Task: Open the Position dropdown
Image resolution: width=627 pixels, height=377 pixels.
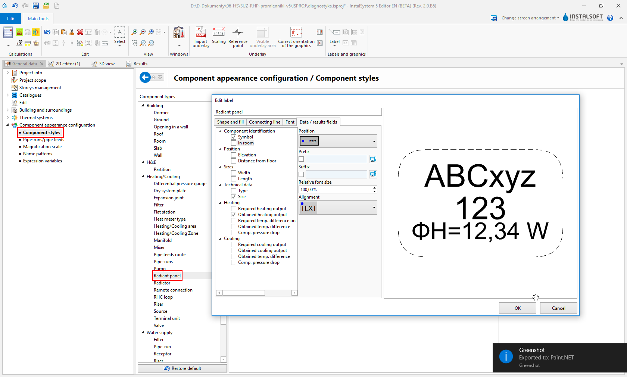Action: coord(338,141)
